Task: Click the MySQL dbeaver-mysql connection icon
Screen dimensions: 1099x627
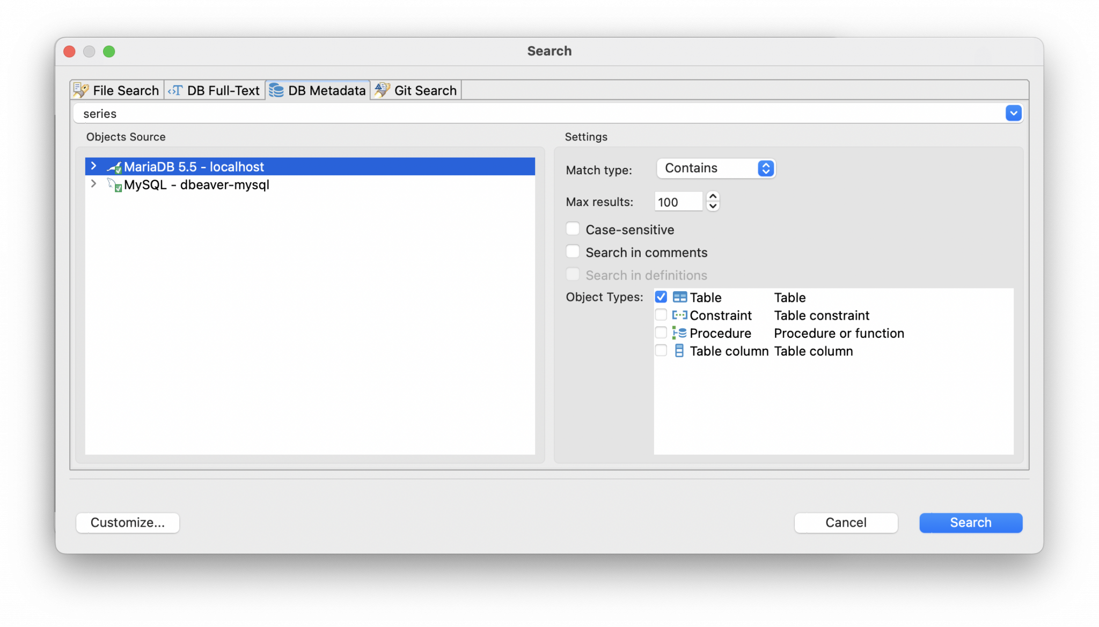Action: point(114,185)
